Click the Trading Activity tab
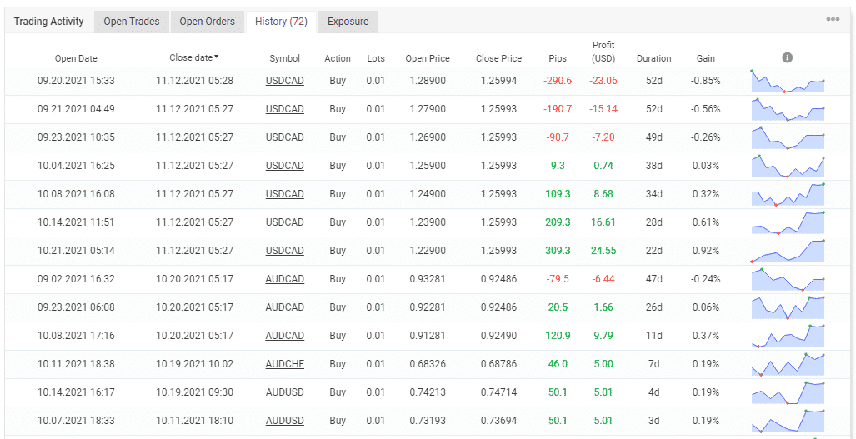Screen dimensions: 856x439 tap(49, 22)
